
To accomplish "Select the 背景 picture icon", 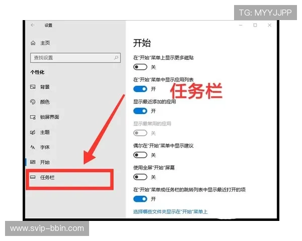I will (x=33, y=87).
